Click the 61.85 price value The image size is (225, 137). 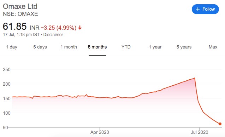pos(14,27)
